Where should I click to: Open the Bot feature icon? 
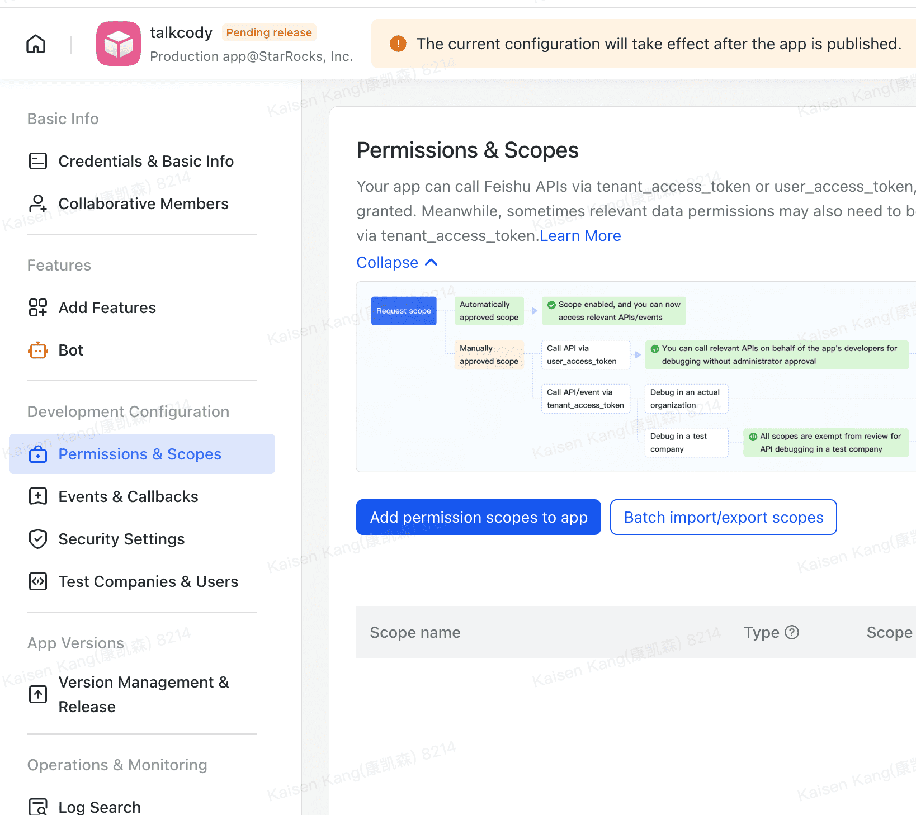pos(37,350)
